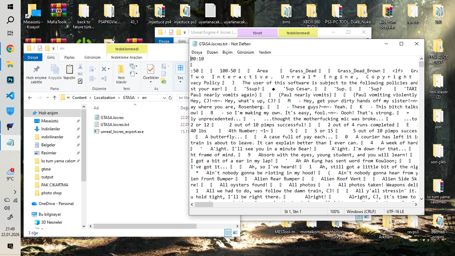This screenshot has height=256, width=455.
Task: Select the GTASA.locres file
Action: coord(112,117)
